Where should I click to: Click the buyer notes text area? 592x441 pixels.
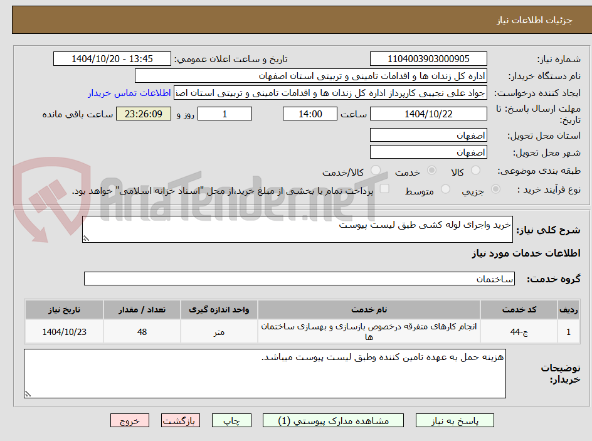click(265, 373)
